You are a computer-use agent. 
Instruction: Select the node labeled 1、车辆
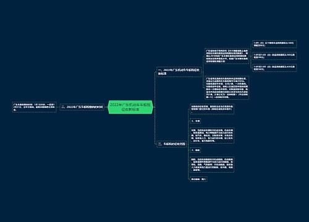[195, 121]
